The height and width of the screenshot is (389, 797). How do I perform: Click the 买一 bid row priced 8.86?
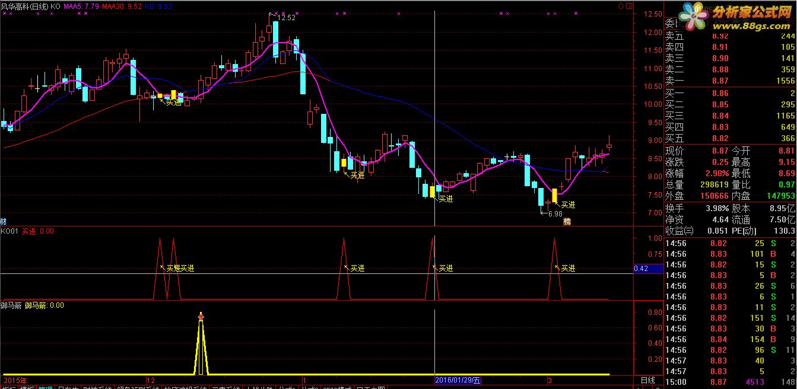pyautogui.click(x=729, y=94)
